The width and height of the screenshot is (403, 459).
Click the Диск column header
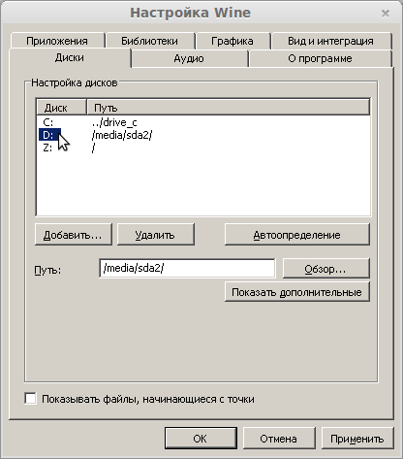point(61,108)
